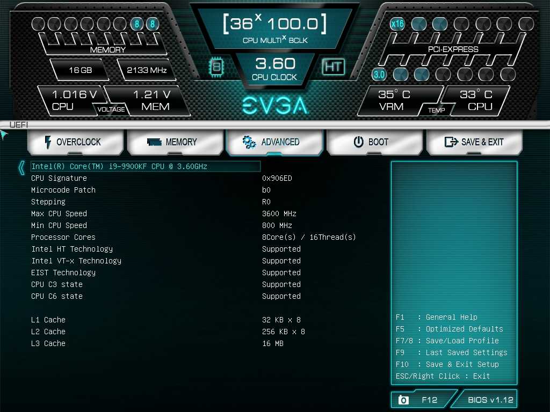Click the CPU multiplier BCLK display

click(x=275, y=28)
